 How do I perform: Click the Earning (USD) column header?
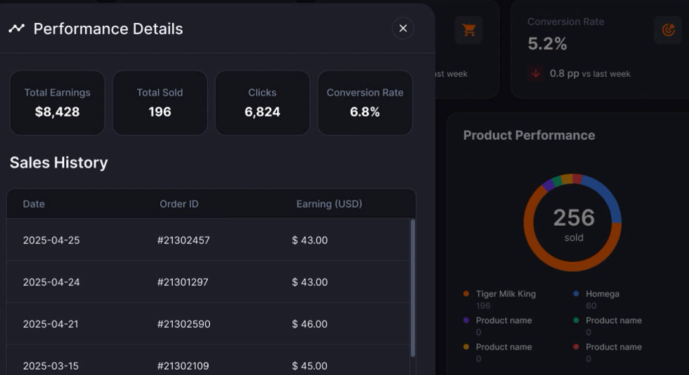pyautogui.click(x=329, y=204)
